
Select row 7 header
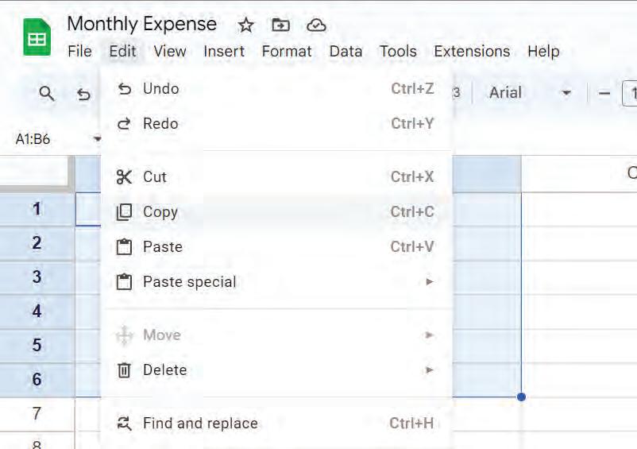[x=37, y=413]
